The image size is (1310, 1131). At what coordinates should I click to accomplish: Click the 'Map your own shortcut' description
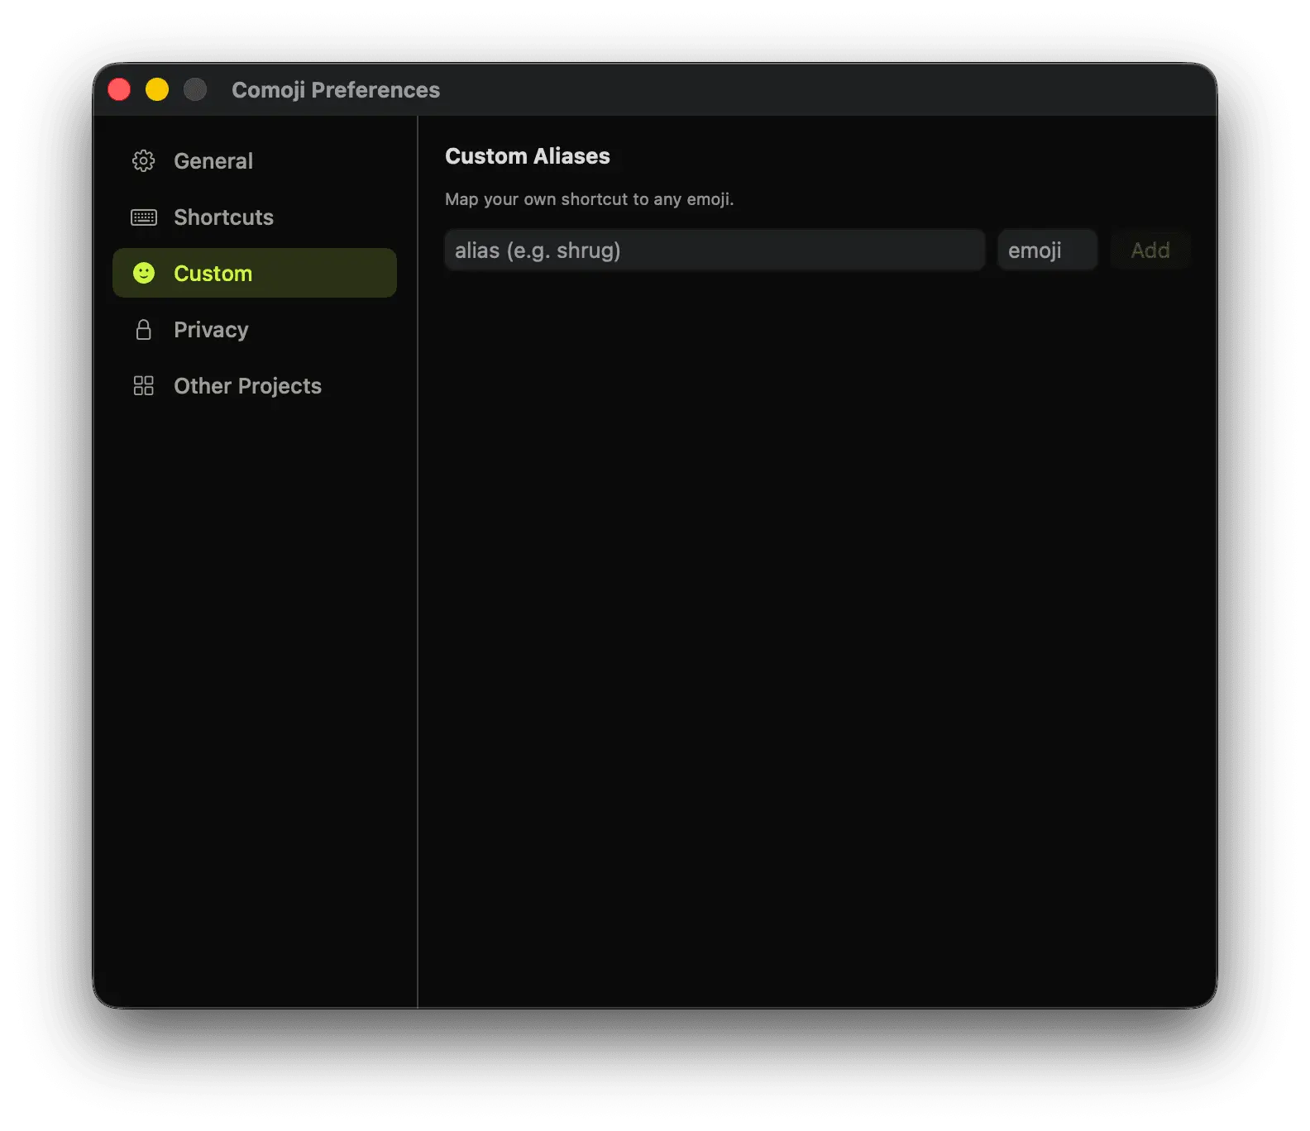pos(590,199)
